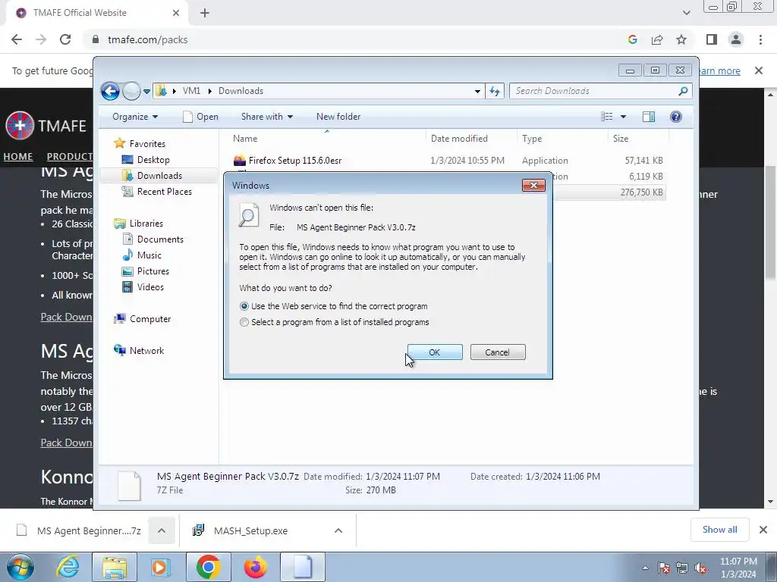
Task: Click Show all downloads button
Action: [719, 530]
